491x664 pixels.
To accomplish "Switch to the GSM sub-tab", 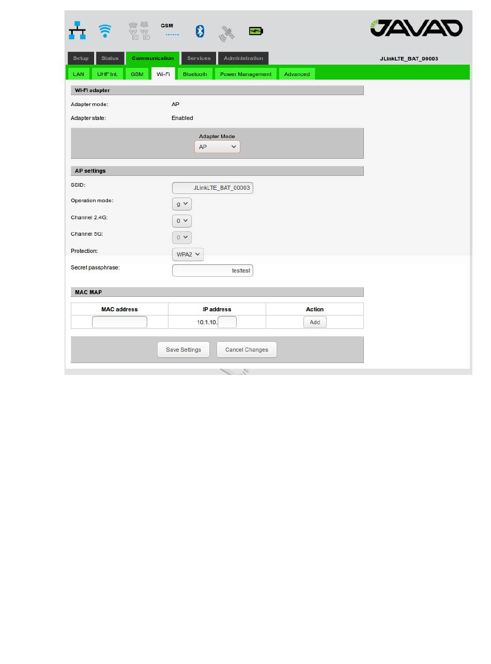I will (137, 74).
